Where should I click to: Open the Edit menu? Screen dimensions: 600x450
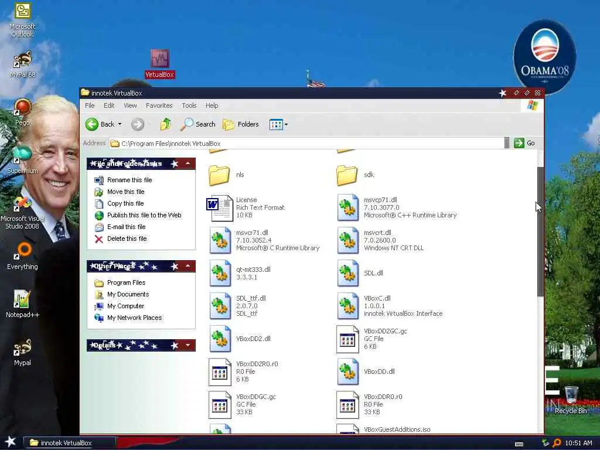coord(109,105)
